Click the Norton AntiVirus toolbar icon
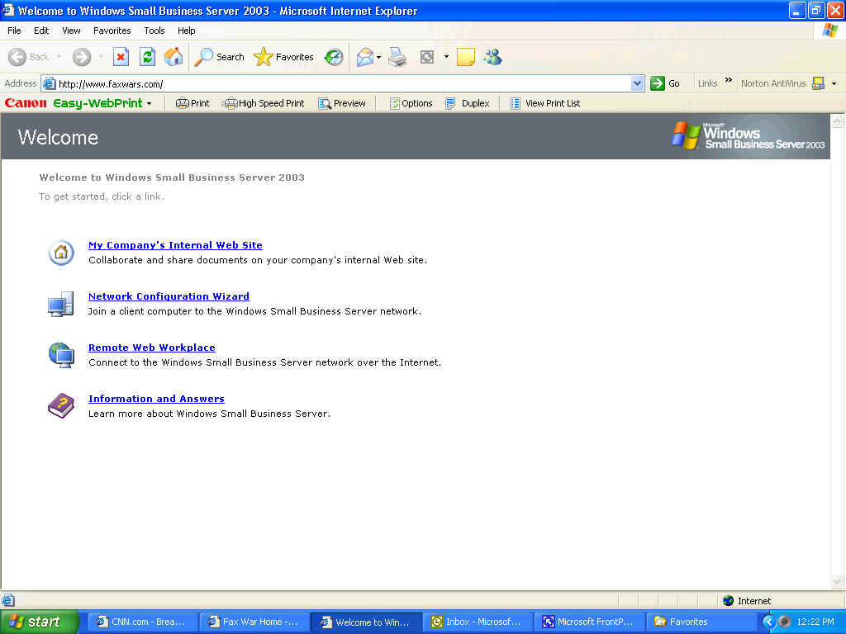Image resolution: width=846 pixels, height=634 pixels. (x=819, y=83)
